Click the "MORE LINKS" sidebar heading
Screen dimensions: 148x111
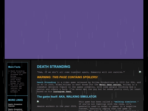pyautogui.click(x=15, y=100)
